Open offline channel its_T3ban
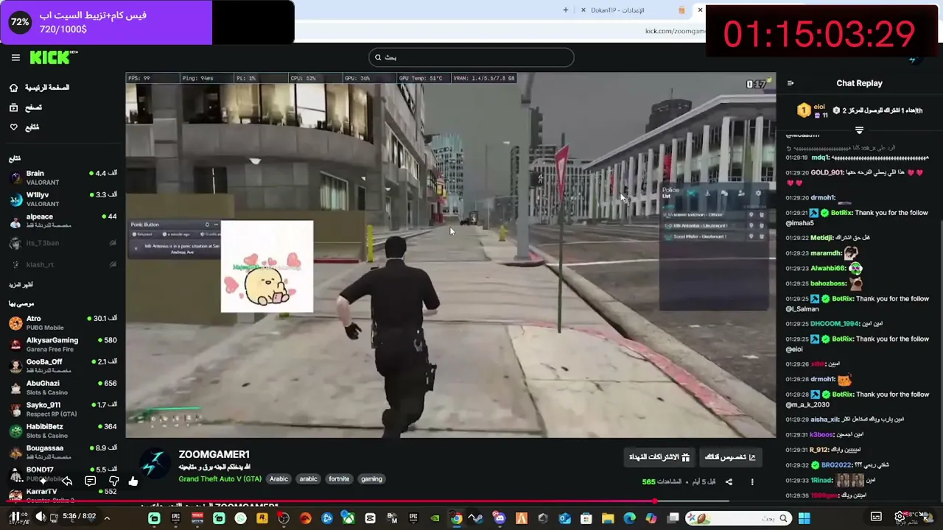943x530 pixels. [63, 243]
